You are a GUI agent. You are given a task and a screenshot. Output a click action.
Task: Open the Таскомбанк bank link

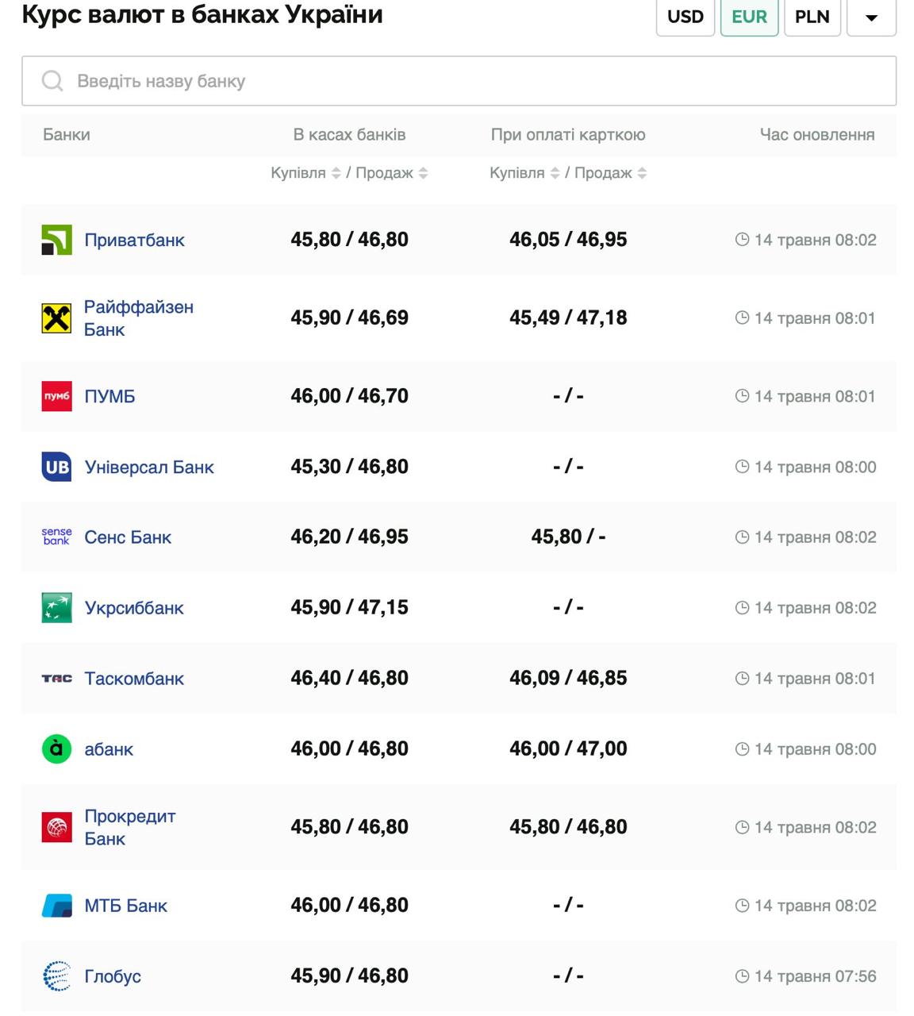click(x=134, y=679)
